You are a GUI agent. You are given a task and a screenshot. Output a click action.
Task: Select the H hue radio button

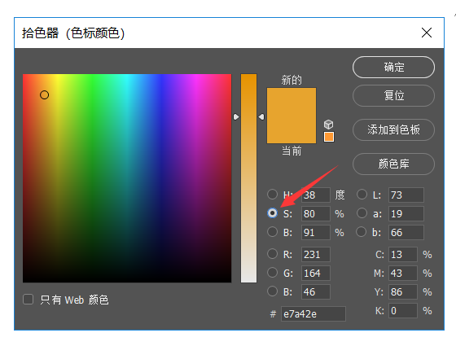(273, 195)
